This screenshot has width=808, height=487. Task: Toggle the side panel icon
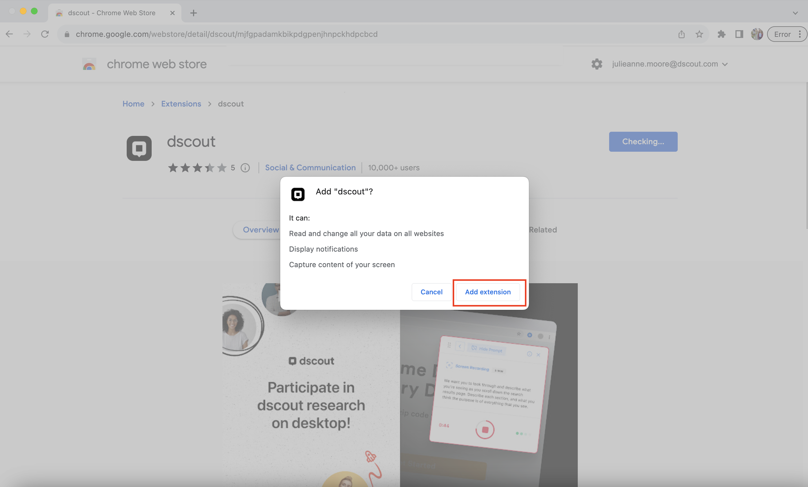[x=739, y=34]
